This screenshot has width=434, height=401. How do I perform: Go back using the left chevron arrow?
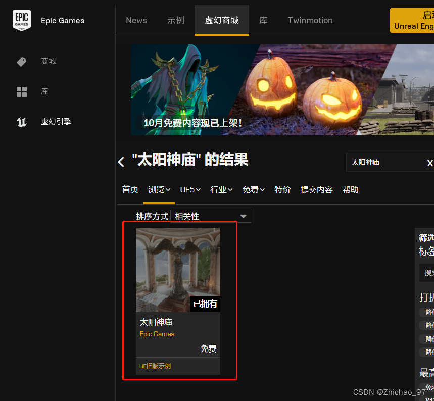click(121, 162)
